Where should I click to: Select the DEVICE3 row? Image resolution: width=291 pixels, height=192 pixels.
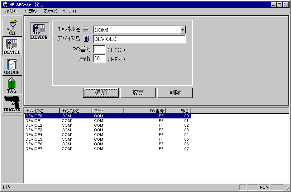tap(108, 130)
